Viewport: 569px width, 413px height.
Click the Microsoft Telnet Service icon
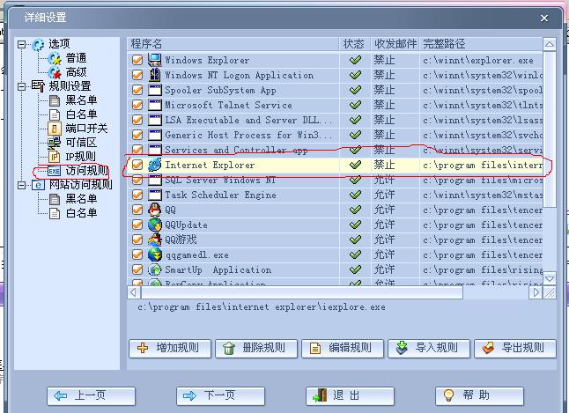(155, 105)
